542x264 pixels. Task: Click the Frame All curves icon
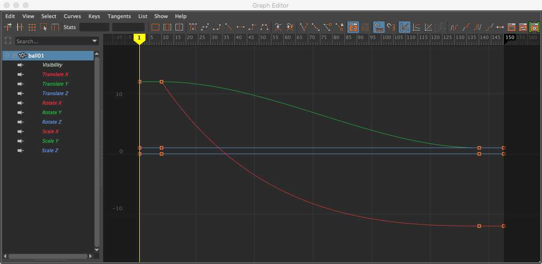(155, 27)
